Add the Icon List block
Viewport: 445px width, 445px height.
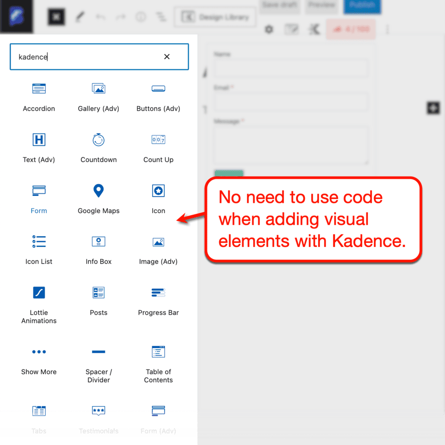pyautogui.click(x=39, y=249)
